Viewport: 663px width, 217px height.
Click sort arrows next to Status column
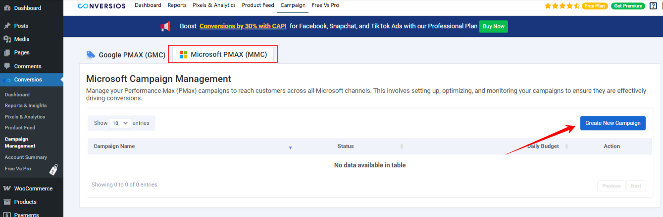coord(402,146)
